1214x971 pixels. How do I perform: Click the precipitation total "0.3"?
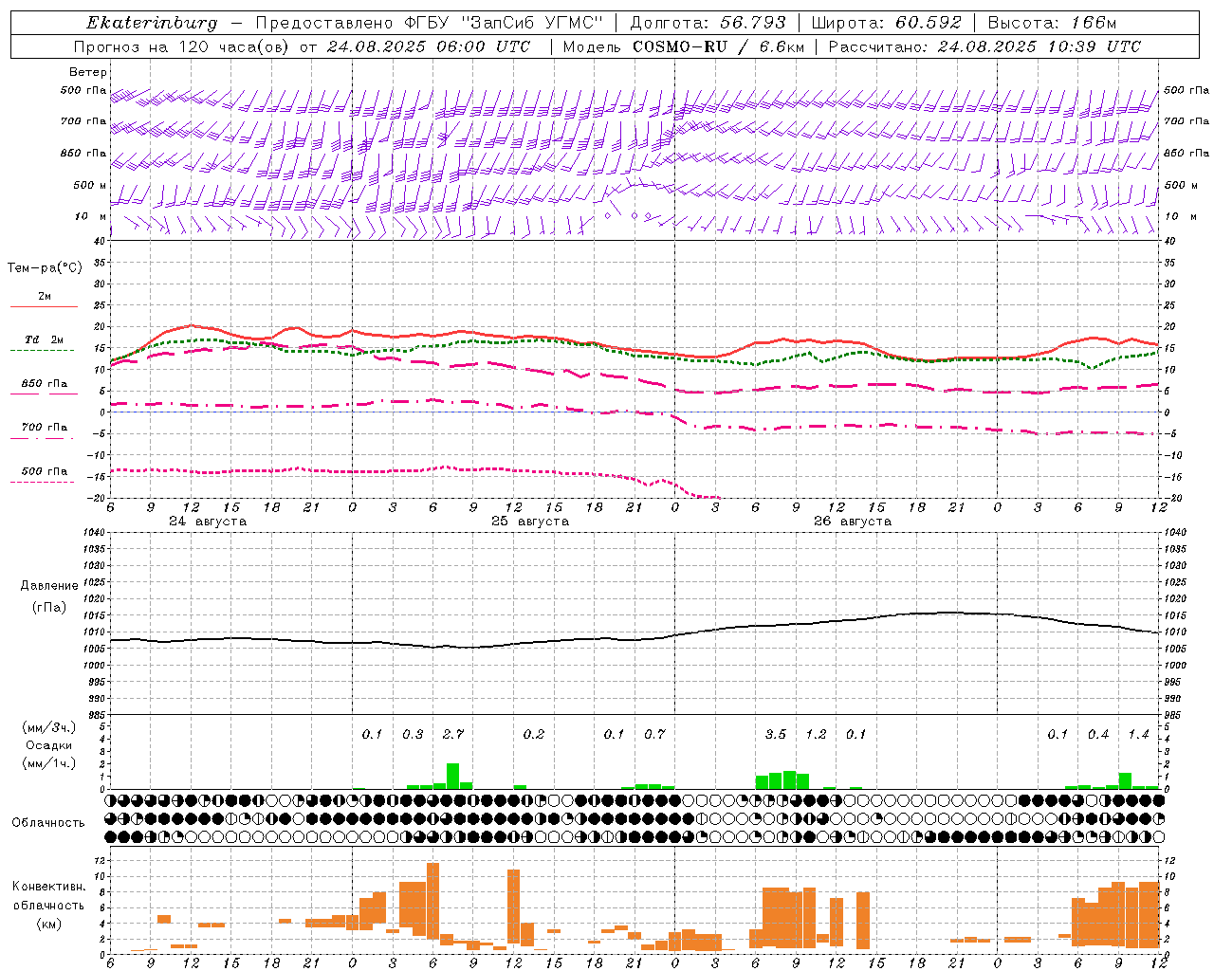(x=413, y=734)
